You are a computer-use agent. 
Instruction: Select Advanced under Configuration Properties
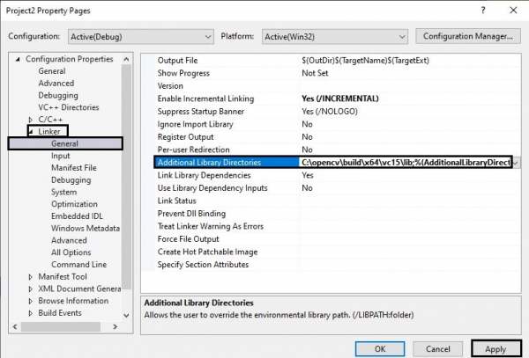[x=56, y=83]
